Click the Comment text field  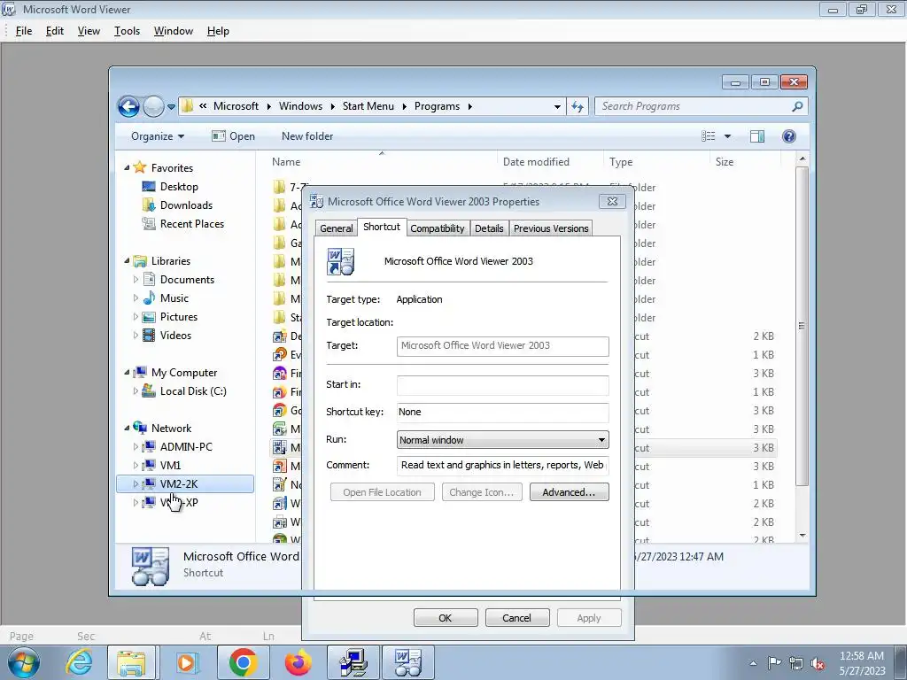[503, 466]
